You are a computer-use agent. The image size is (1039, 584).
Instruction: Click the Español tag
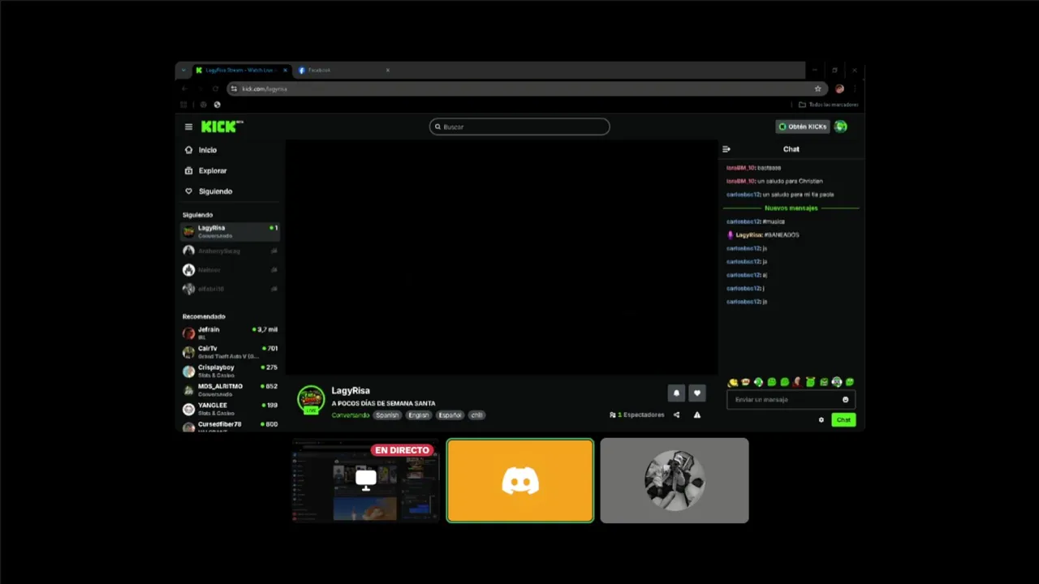pos(450,415)
